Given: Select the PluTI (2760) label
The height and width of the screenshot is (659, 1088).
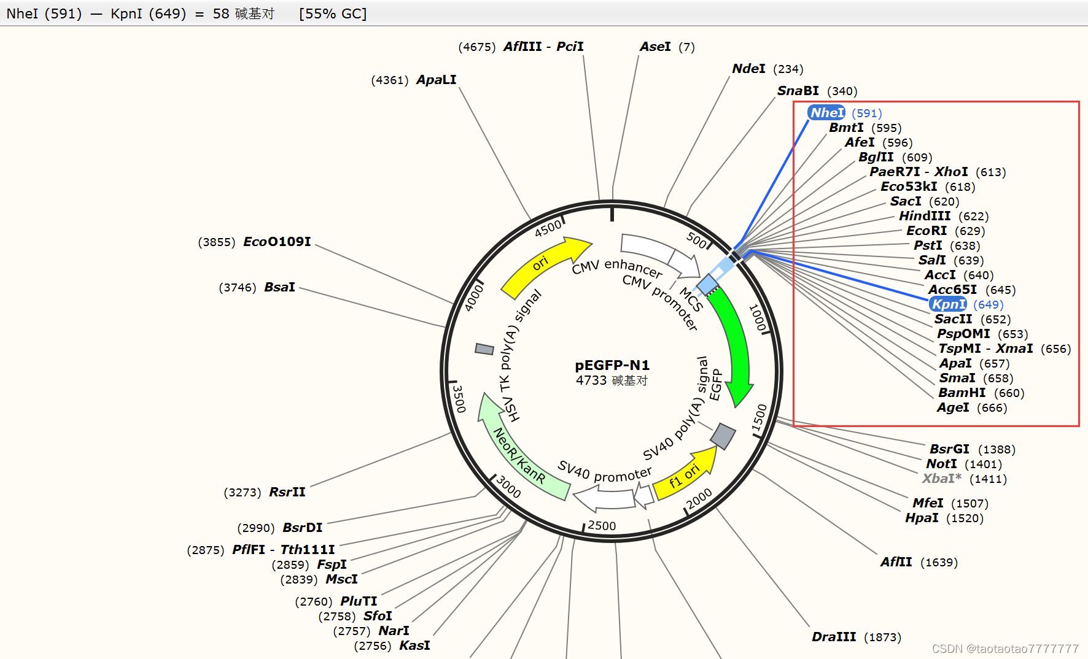Looking at the screenshot, I should [336, 601].
